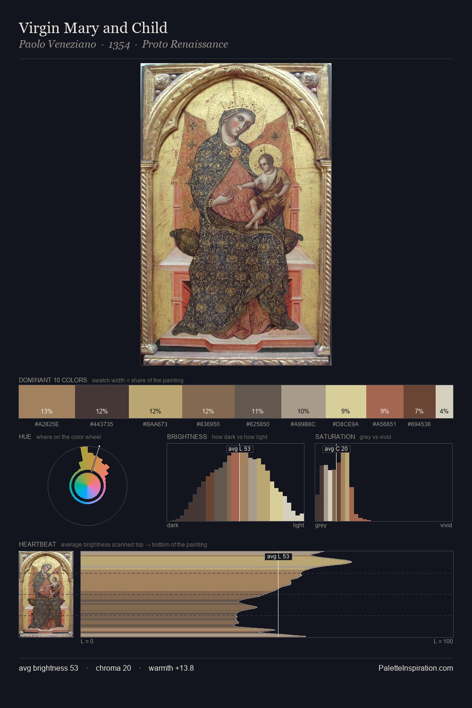Image resolution: width=472 pixels, height=708 pixels.
Task: Click the 'light' axis label
Action: [298, 525]
